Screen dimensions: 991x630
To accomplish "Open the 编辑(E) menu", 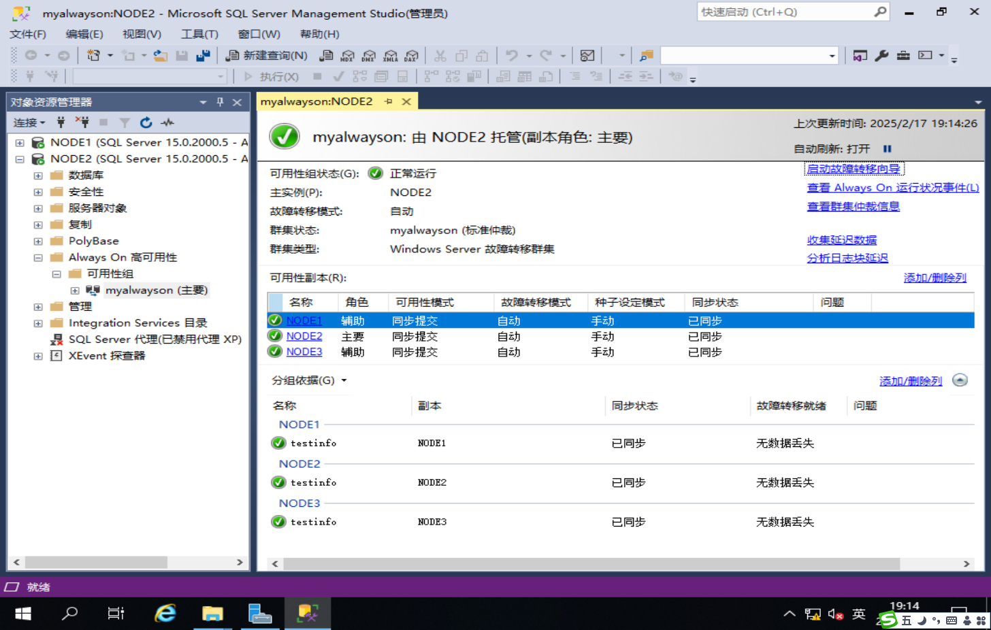I will coord(84,34).
